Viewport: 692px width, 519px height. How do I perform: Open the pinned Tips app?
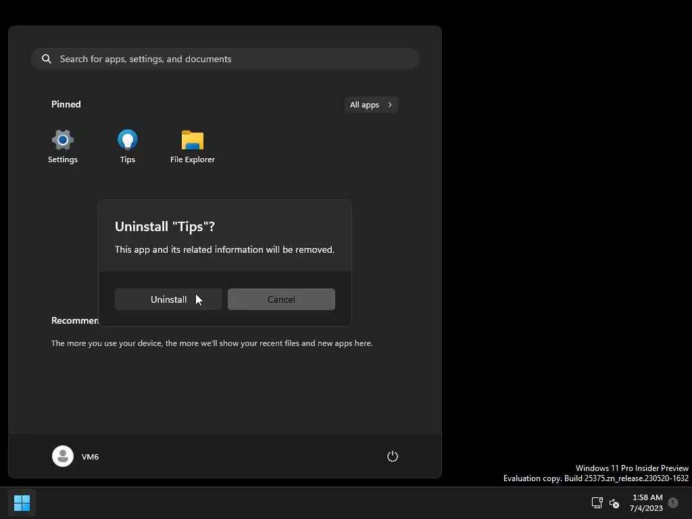click(128, 147)
